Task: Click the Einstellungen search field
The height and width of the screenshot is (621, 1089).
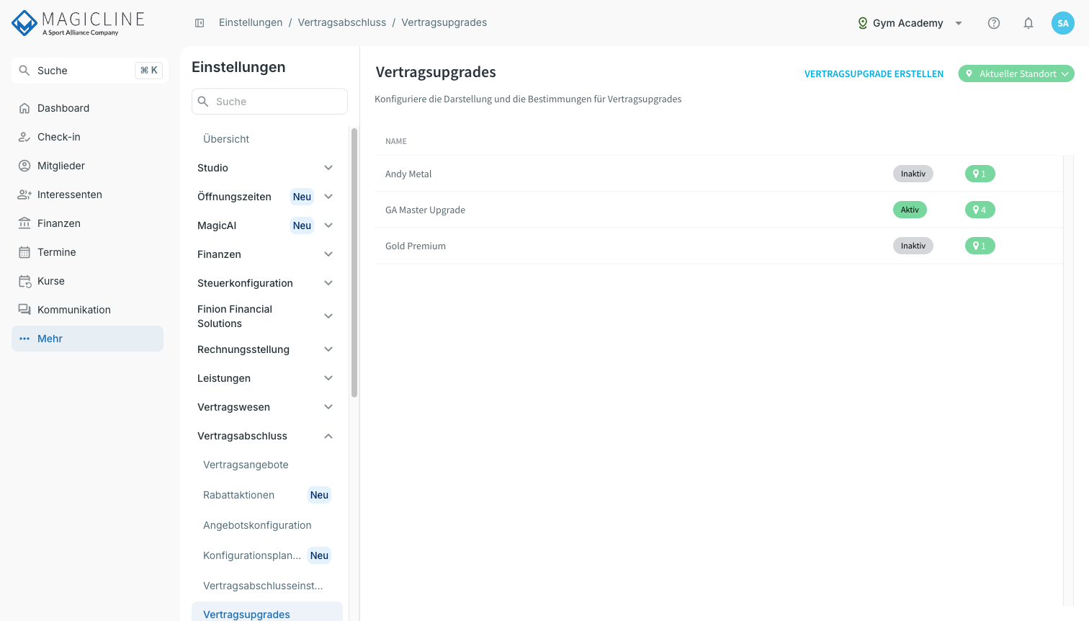Action: pos(269,102)
